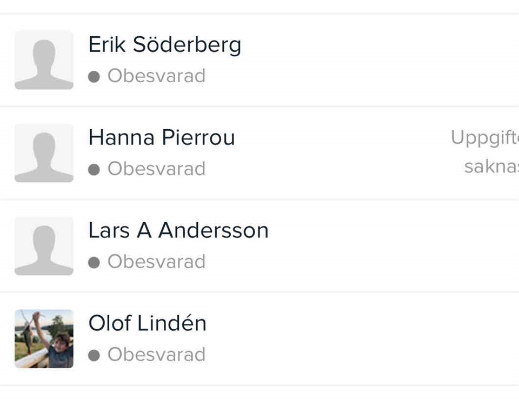This screenshot has height=399, width=519.
Task: Click Obesvarad status text below Hanna Pierrou
Action: tap(156, 169)
